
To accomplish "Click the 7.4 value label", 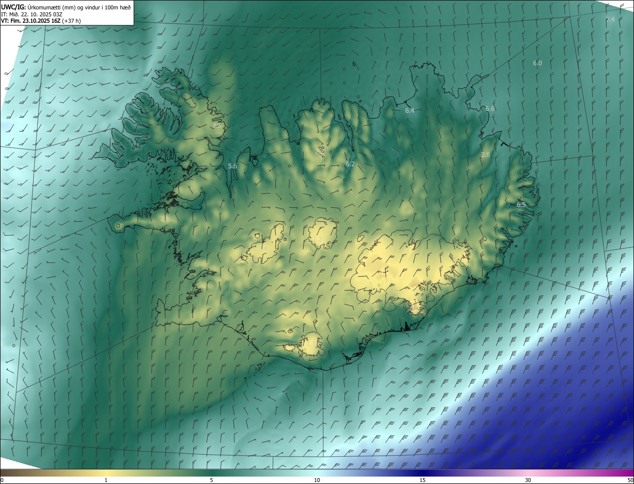I will pyautogui.click(x=610, y=19).
